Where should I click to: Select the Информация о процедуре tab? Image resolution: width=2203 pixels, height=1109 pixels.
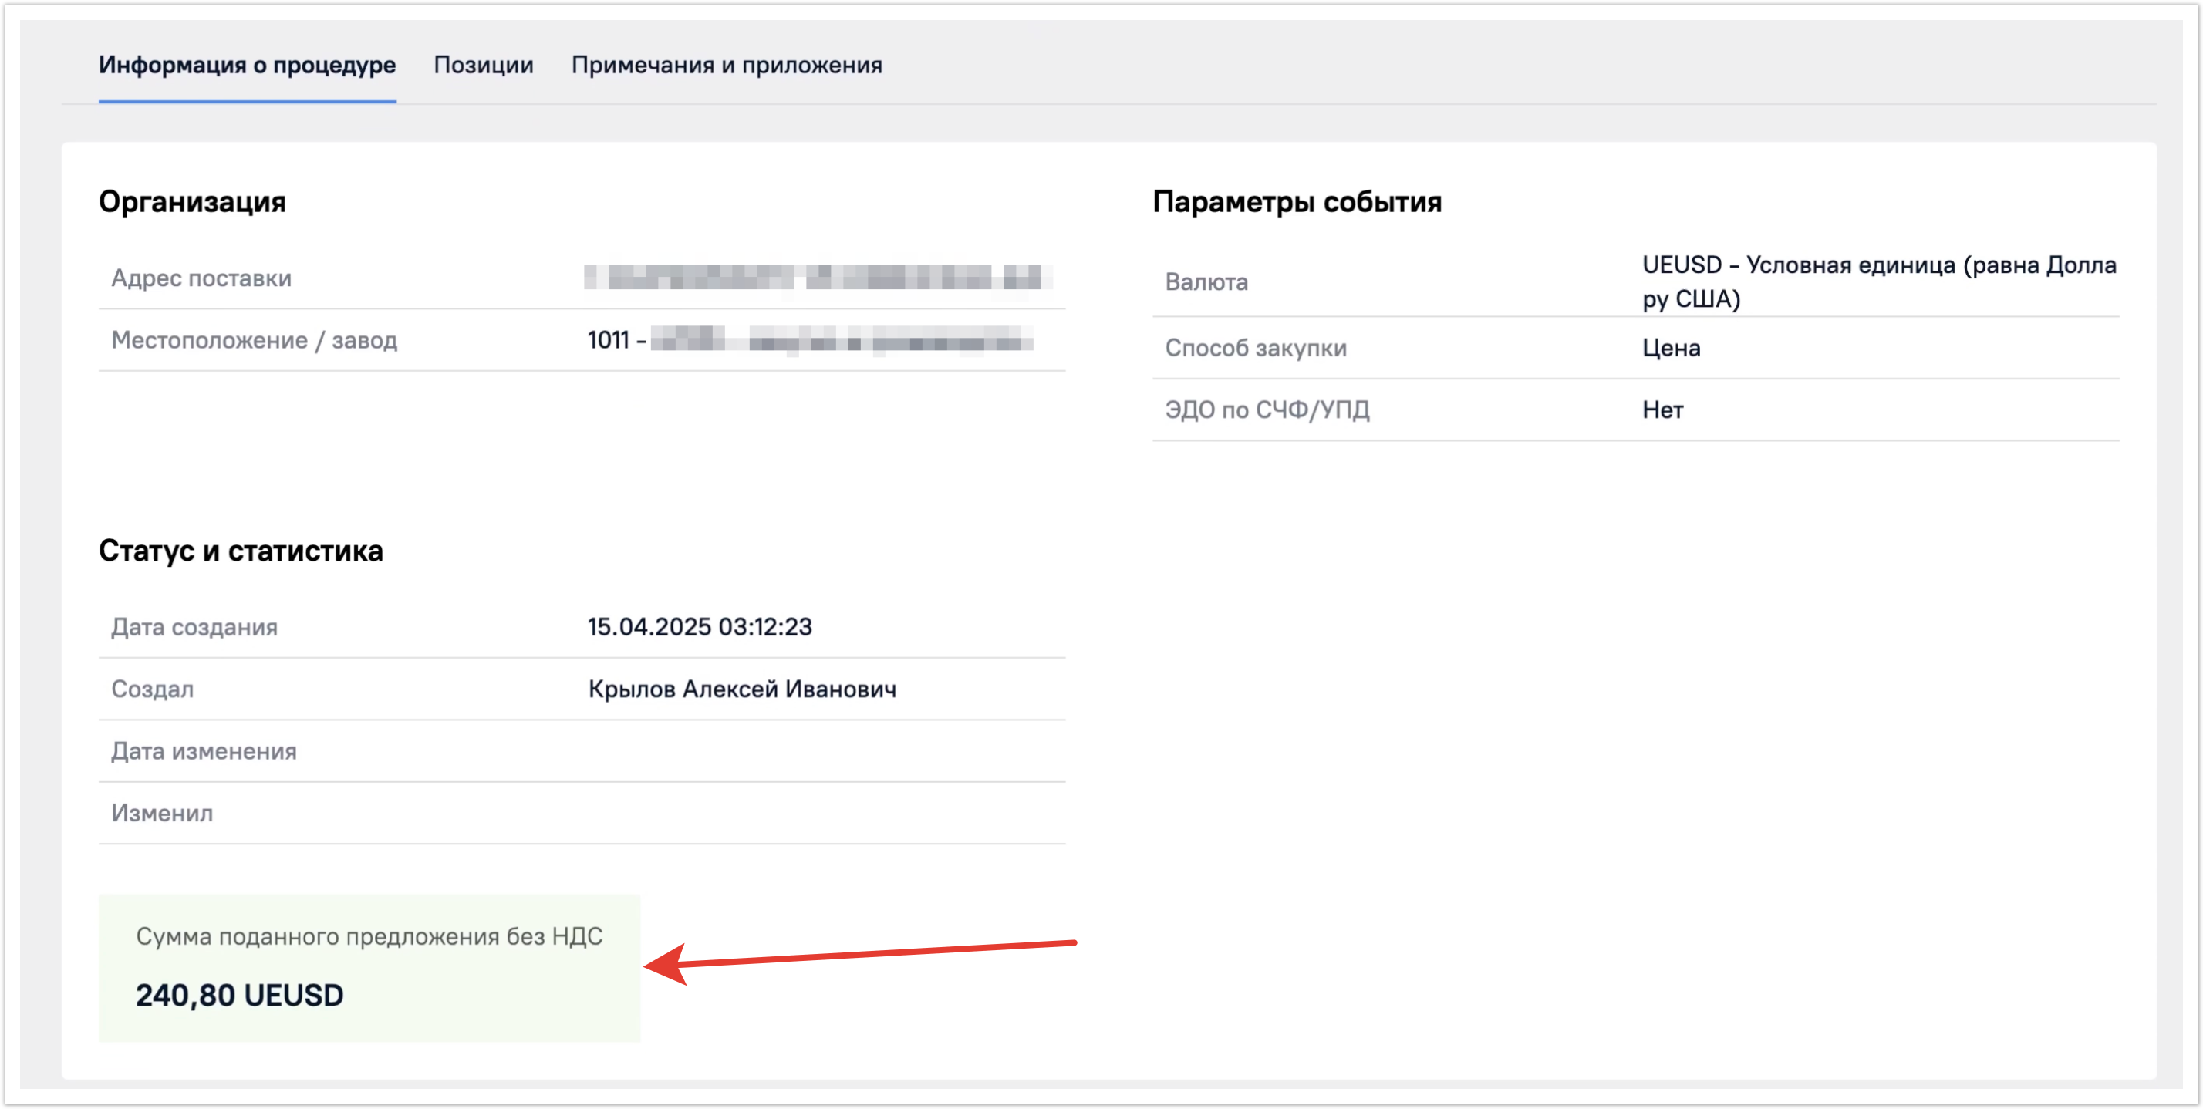pyautogui.click(x=247, y=65)
